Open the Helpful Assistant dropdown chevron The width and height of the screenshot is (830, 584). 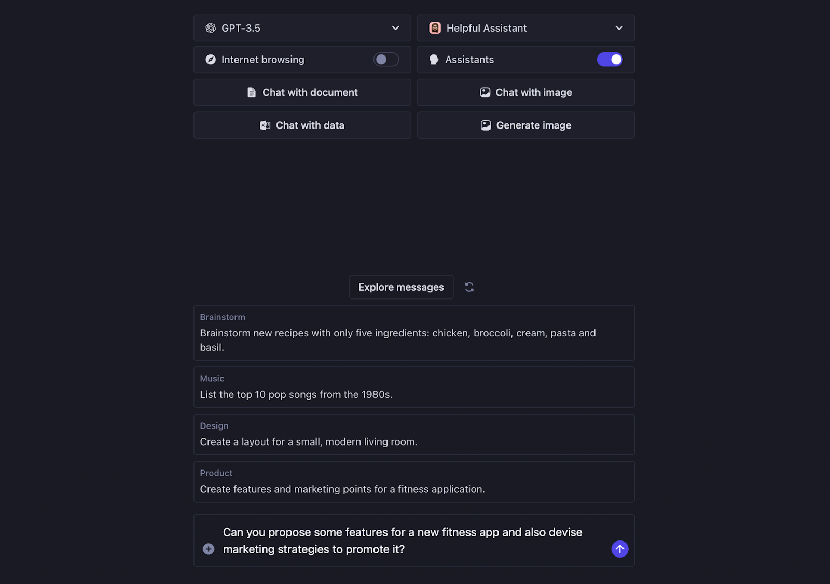619,28
